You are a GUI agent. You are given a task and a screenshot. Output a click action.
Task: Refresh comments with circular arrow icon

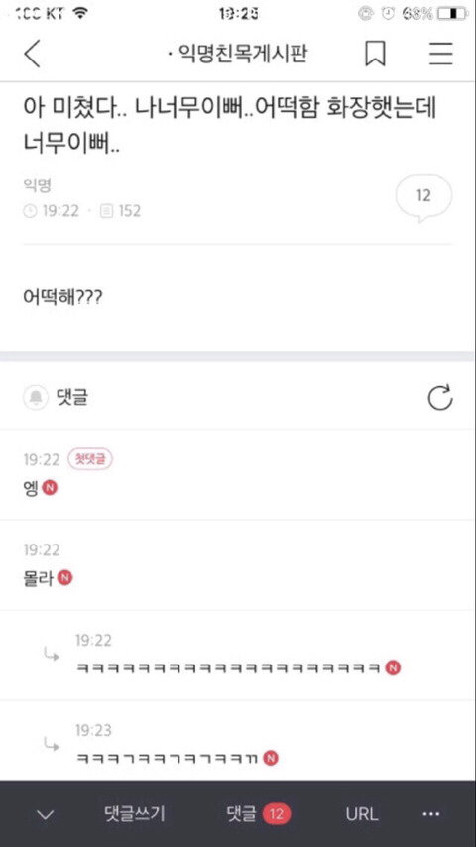pos(440,398)
